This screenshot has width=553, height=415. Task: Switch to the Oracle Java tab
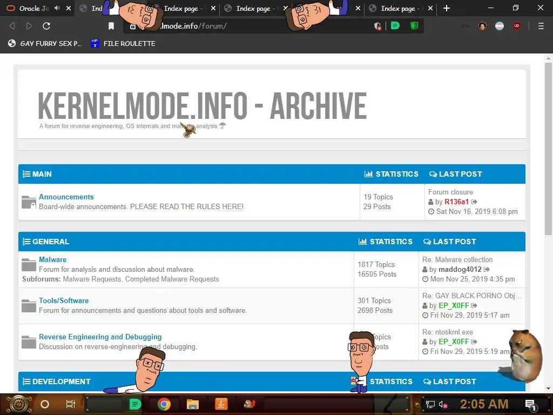click(33, 8)
